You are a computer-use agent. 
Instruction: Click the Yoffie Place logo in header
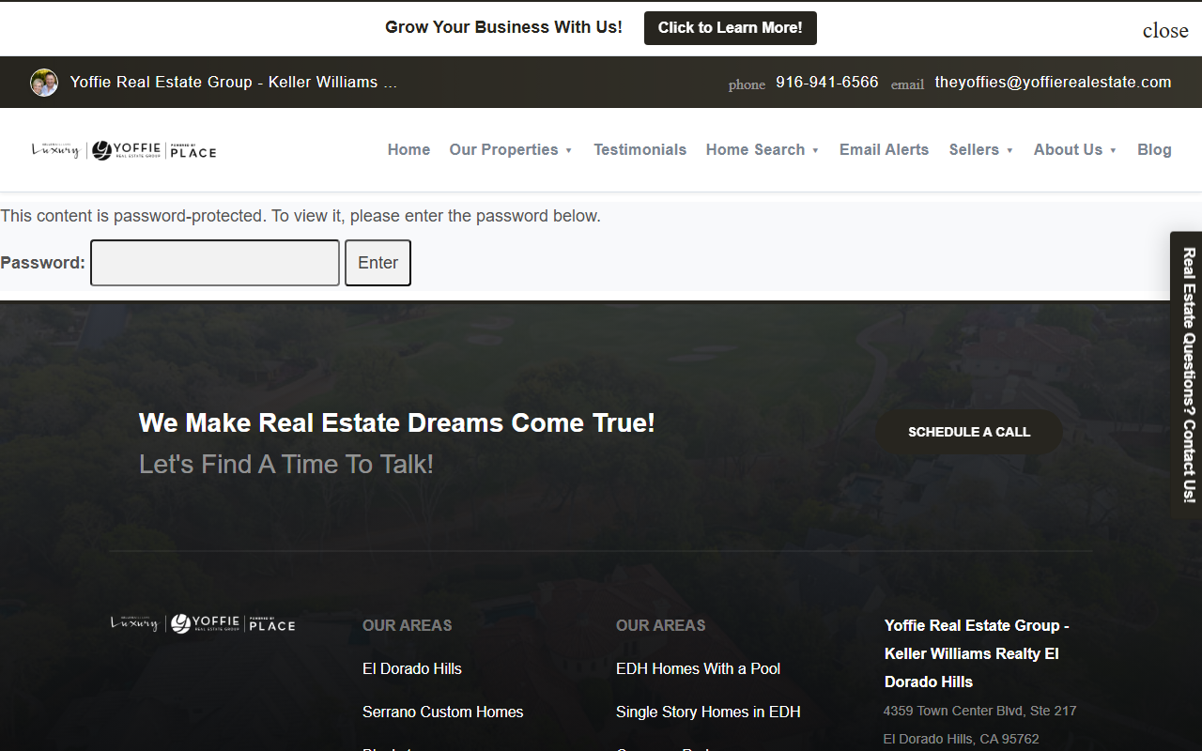click(x=124, y=150)
